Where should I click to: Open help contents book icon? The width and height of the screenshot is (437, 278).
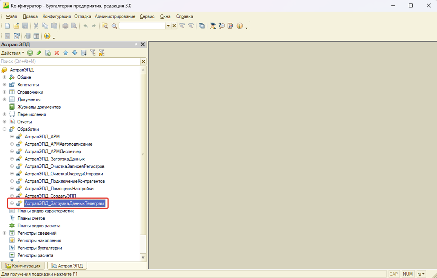click(230, 26)
